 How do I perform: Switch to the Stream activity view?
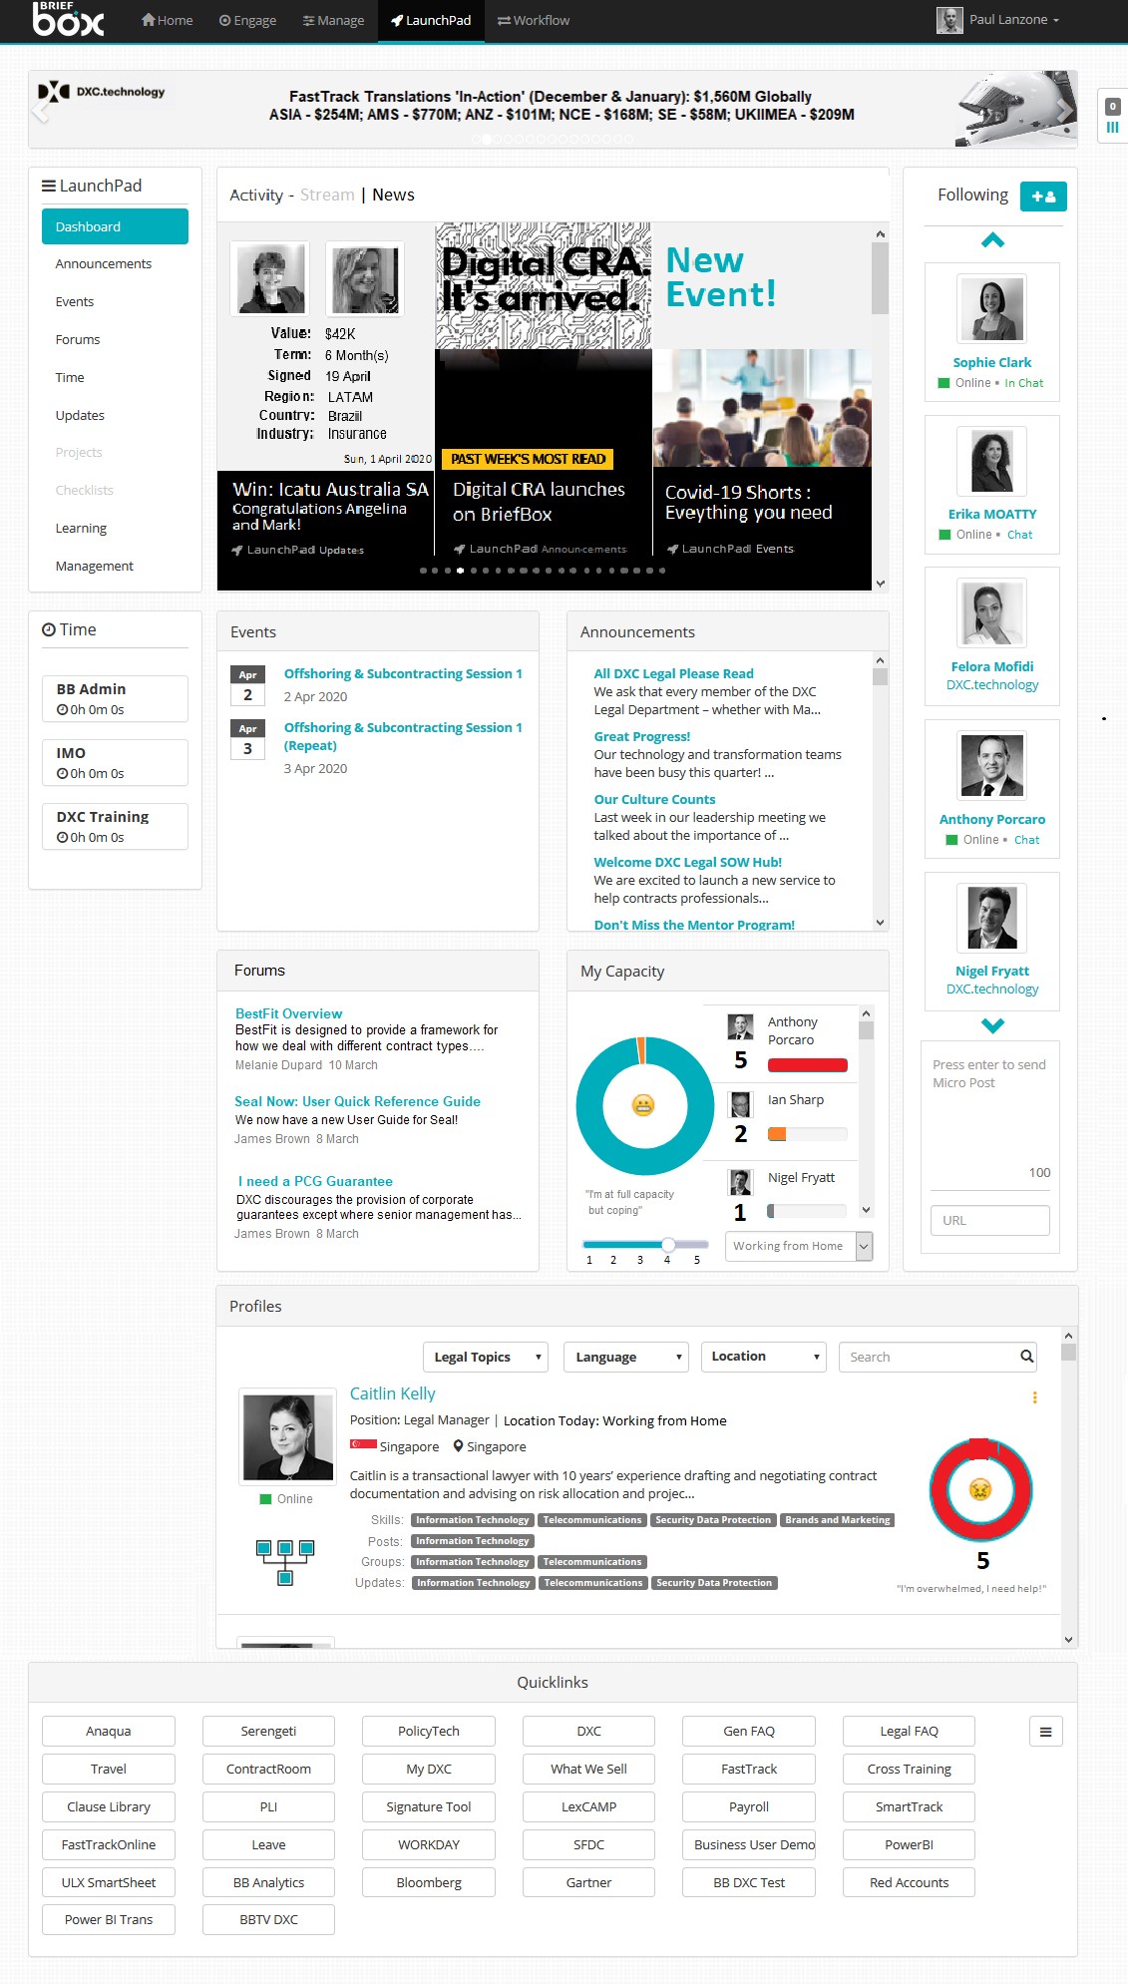tap(327, 196)
